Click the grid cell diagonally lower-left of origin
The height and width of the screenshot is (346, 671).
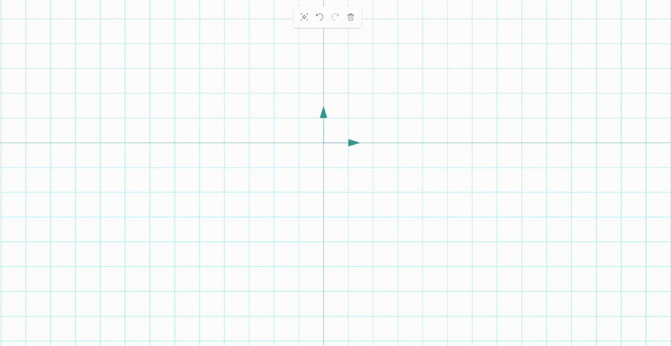click(311, 155)
